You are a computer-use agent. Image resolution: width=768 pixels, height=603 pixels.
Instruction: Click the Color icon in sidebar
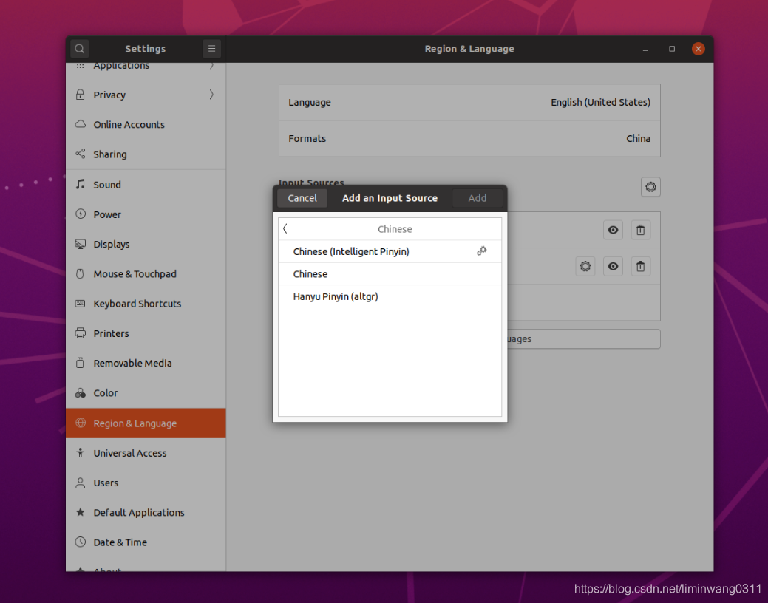(81, 393)
